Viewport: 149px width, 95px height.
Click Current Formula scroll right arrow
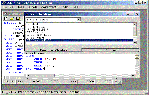pos(133,75)
